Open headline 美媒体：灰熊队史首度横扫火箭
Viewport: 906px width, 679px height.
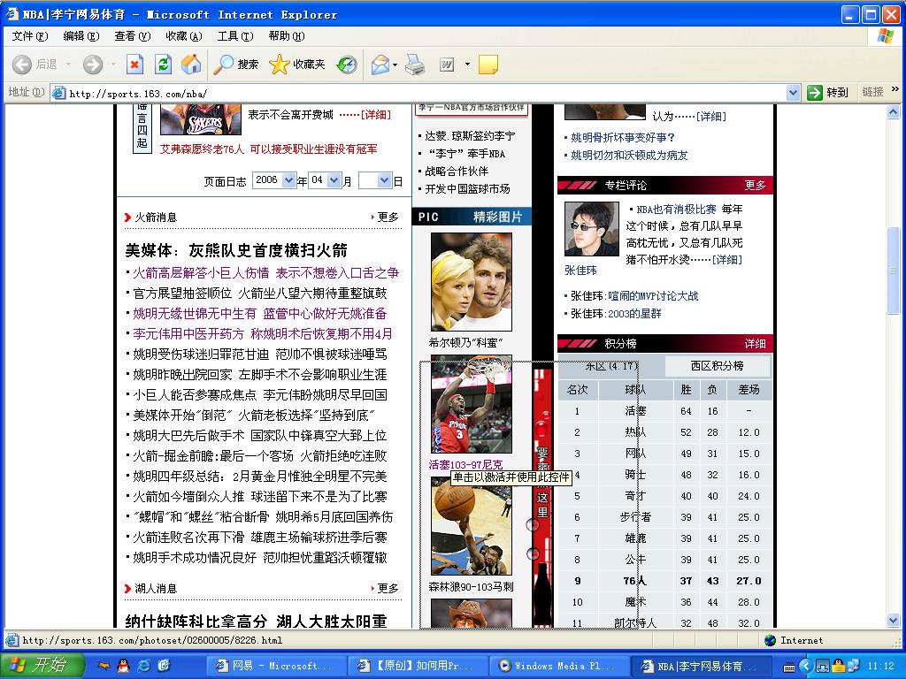tap(236, 250)
